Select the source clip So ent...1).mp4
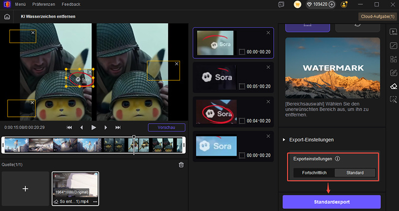The image size is (399, 211). click(x=75, y=189)
